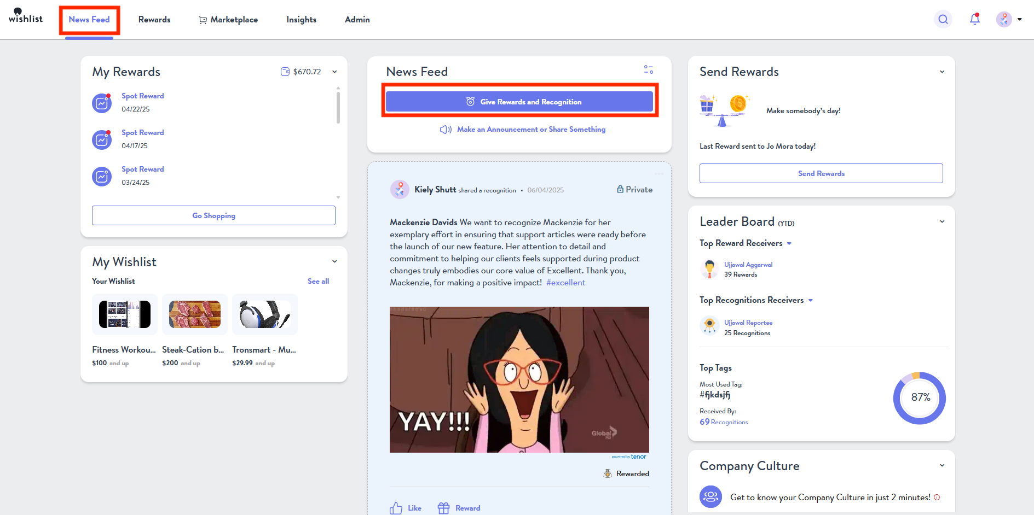Click the Send Rewards button

point(821,173)
